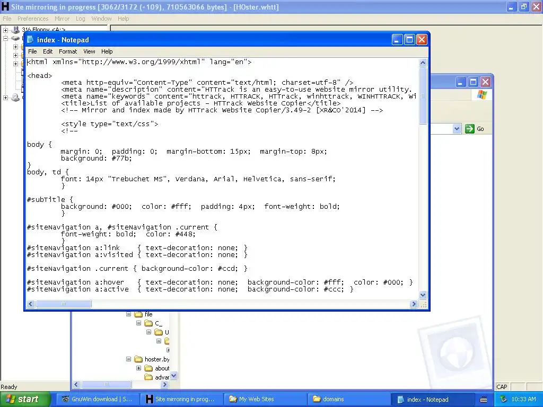
Task: Switch to 'Site mirroring in prog...' taskbar button
Action: [181, 400]
